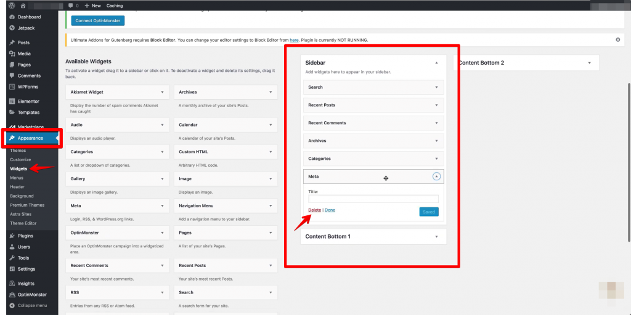Click the WordPress logo icon in the admin bar
The height and width of the screenshot is (315, 631).
tap(12, 6)
